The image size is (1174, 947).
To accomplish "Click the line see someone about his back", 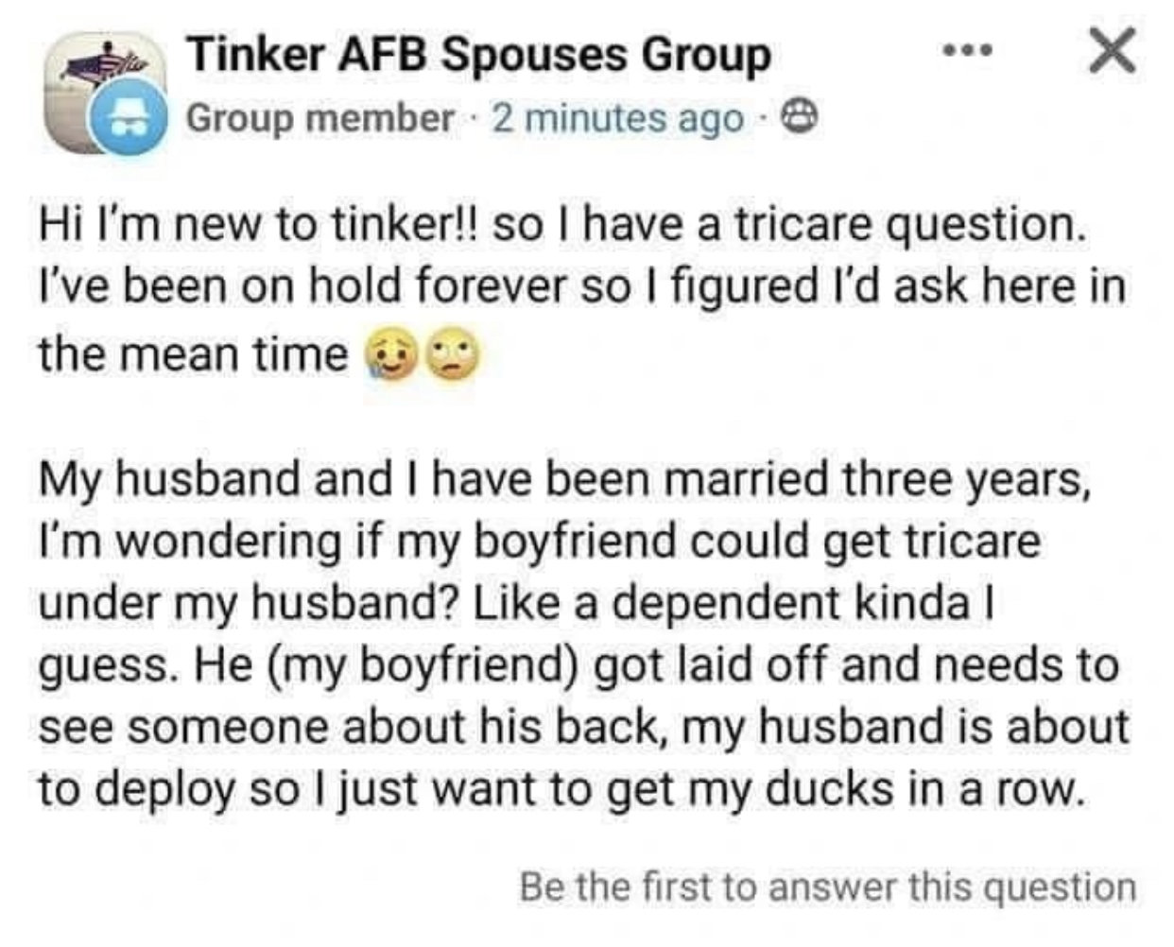I will pyautogui.click(x=584, y=726).
